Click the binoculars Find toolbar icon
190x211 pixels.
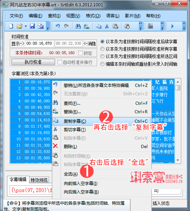coord(78,26)
